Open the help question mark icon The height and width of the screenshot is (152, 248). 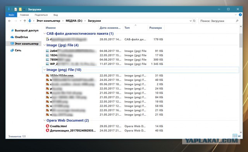point(240,15)
